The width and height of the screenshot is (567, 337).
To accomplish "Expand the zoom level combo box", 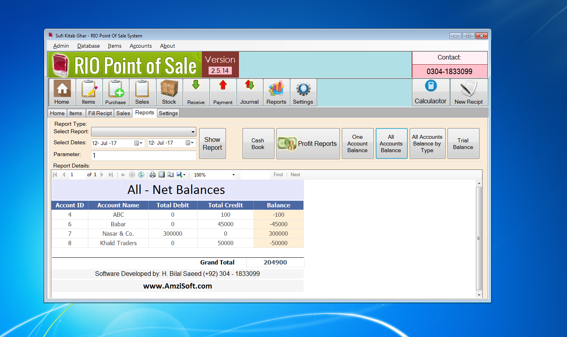I will coord(233,175).
